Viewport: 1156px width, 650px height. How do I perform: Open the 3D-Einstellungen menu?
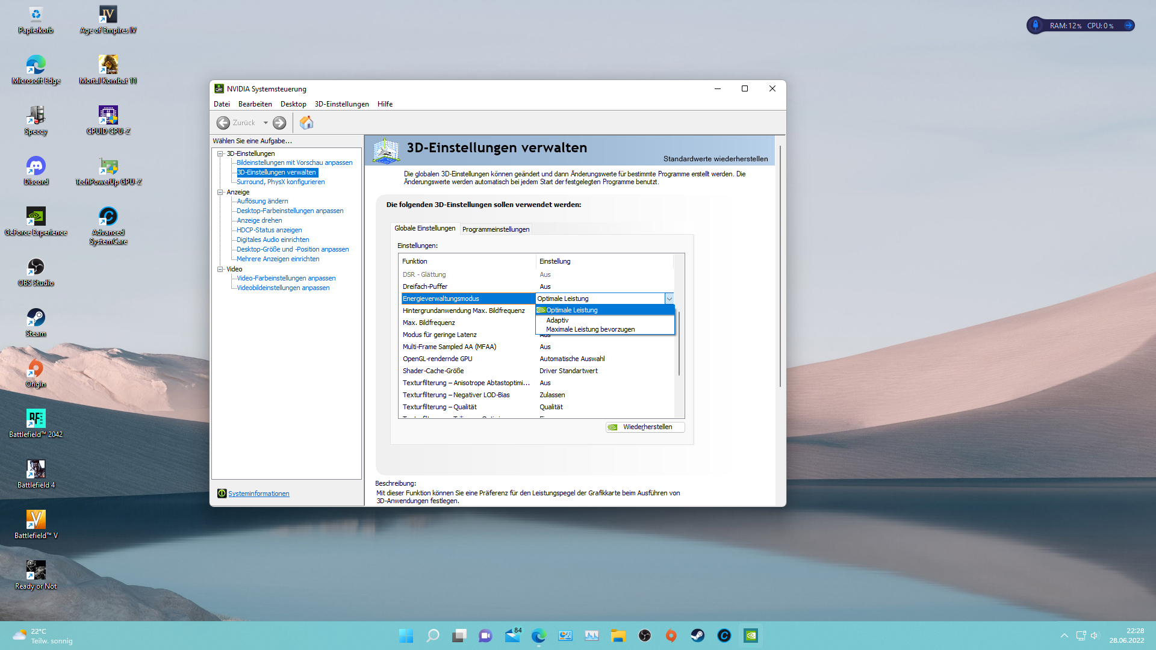tap(342, 104)
